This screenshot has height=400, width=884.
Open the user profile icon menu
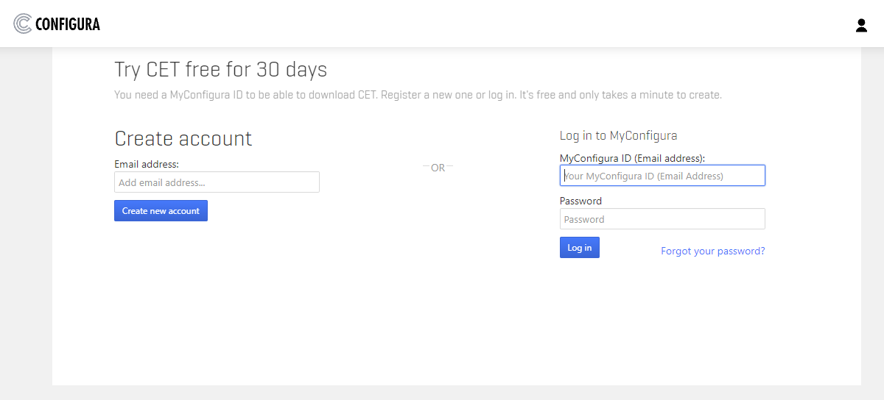861,26
